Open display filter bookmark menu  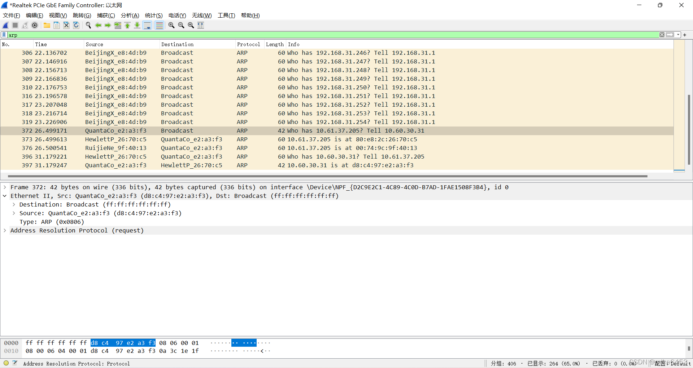tap(4, 35)
